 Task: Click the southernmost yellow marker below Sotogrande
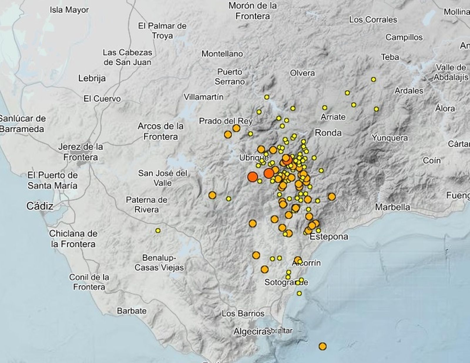(x=299, y=293)
